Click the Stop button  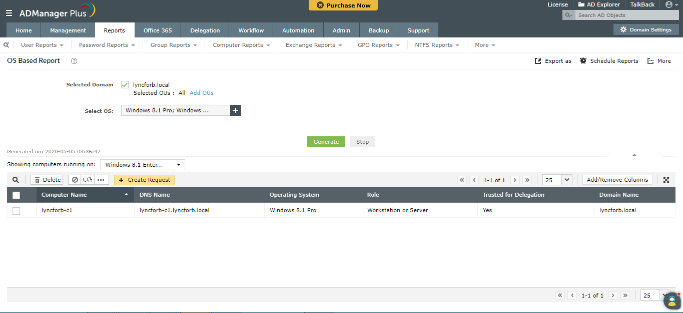click(362, 142)
